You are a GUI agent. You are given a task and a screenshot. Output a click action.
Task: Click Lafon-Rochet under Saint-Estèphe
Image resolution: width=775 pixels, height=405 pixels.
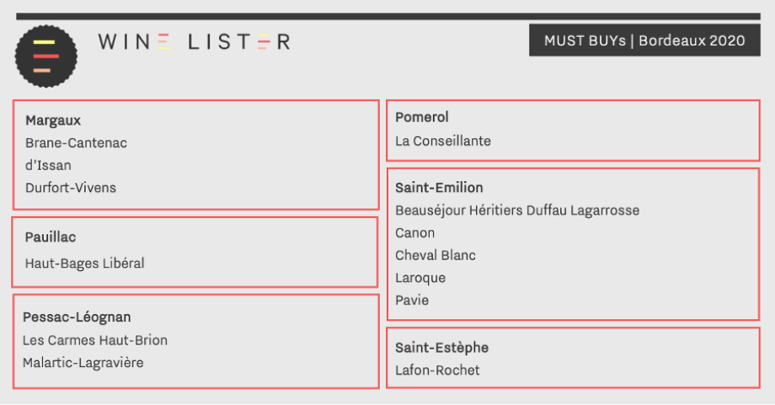(x=437, y=370)
